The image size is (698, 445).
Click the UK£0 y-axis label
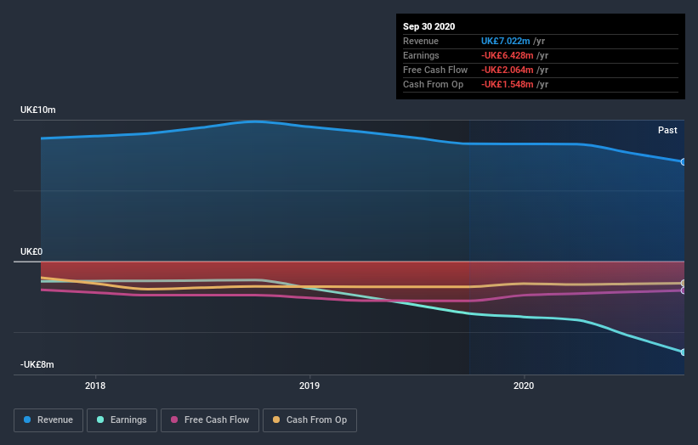[x=31, y=251]
